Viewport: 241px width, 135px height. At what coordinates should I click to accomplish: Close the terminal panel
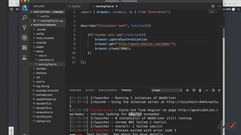pyautogui.click(x=219, y=90)
